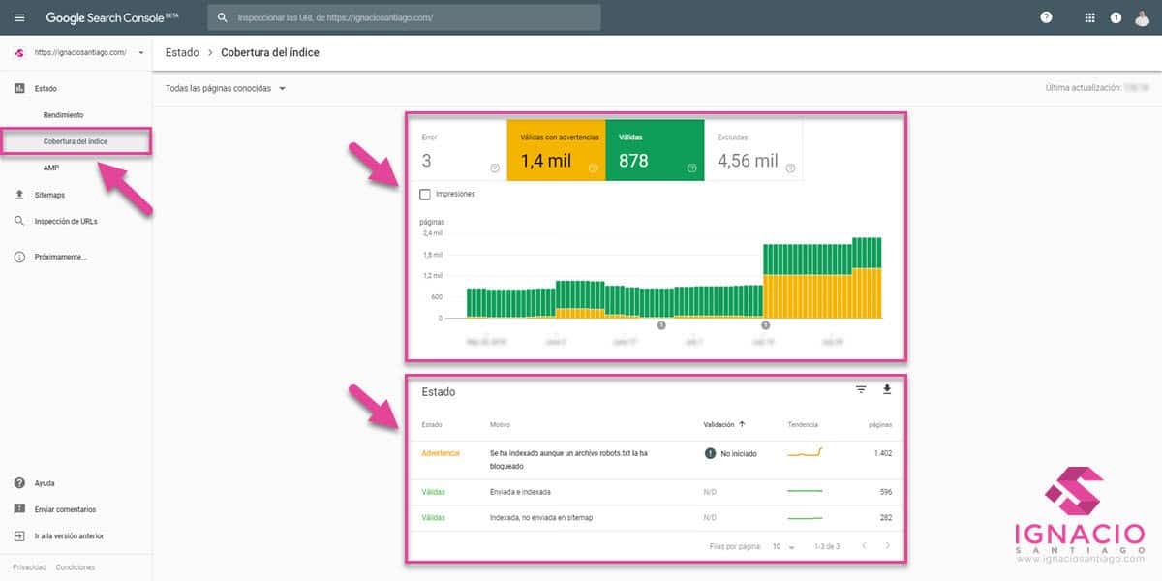Click the Enviar comentarios feedback icon
This screenshot has height=581, width=1162.
point(19,508)
